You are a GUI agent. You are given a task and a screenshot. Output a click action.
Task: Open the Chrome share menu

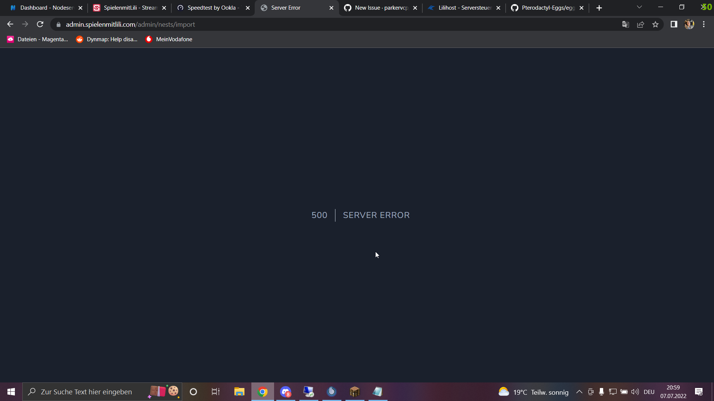tap(640, 24)
